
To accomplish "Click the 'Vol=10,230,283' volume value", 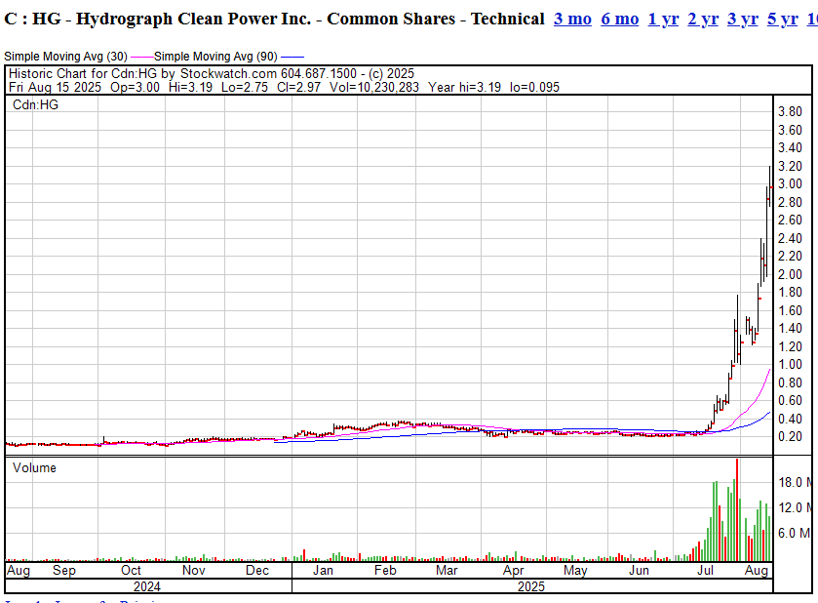I will [x=374, y=87].
